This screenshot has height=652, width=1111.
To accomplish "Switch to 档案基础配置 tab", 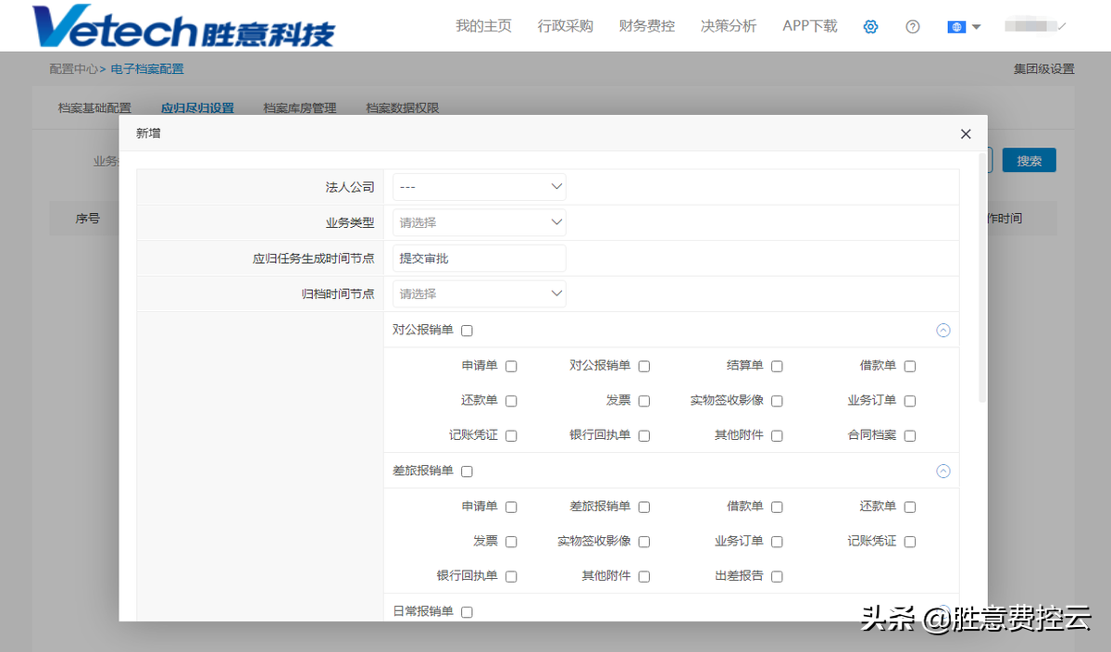I will [x=94, y=107].
